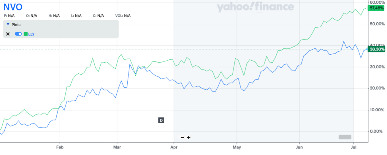Click the 38.30% NVO price label
This screenshot has width=387, height=155.
[376, 49]
